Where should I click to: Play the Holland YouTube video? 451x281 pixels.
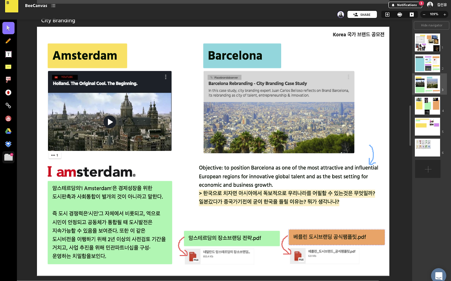110,122
